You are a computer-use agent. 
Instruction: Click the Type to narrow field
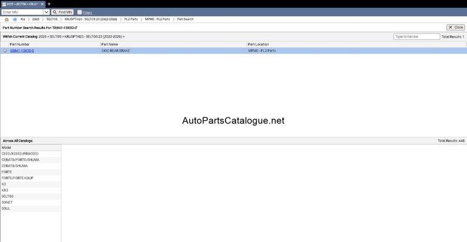point(417,36)
